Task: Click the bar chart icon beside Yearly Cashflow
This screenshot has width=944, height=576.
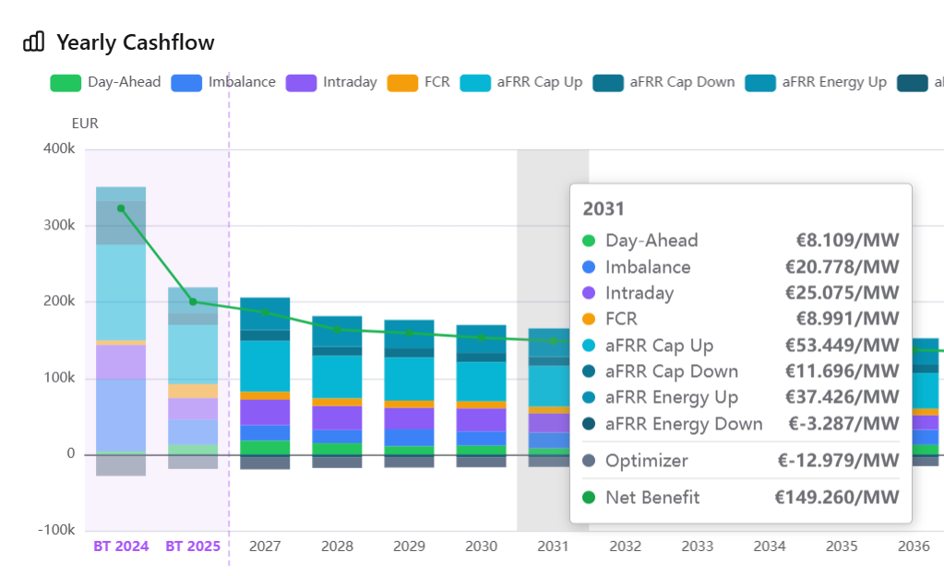Action: [33, 41]
